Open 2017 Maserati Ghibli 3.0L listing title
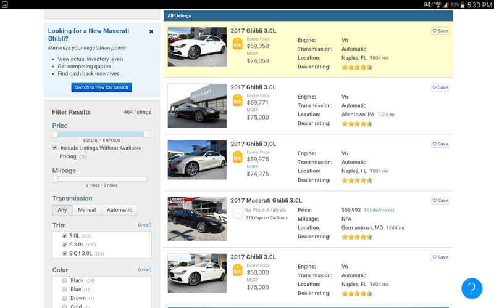Image resolution: width=494 pixels, height=308 pixels. point(266,201)
